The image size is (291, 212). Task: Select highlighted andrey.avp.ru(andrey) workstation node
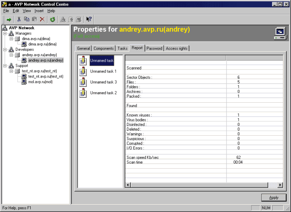(x=46, y=60)
